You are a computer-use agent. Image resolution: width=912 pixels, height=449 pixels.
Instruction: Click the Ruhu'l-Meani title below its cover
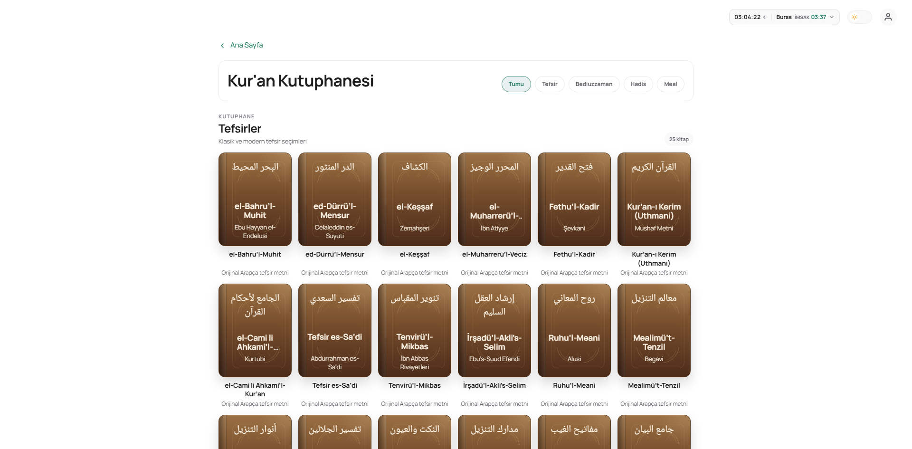coord(574,385)
